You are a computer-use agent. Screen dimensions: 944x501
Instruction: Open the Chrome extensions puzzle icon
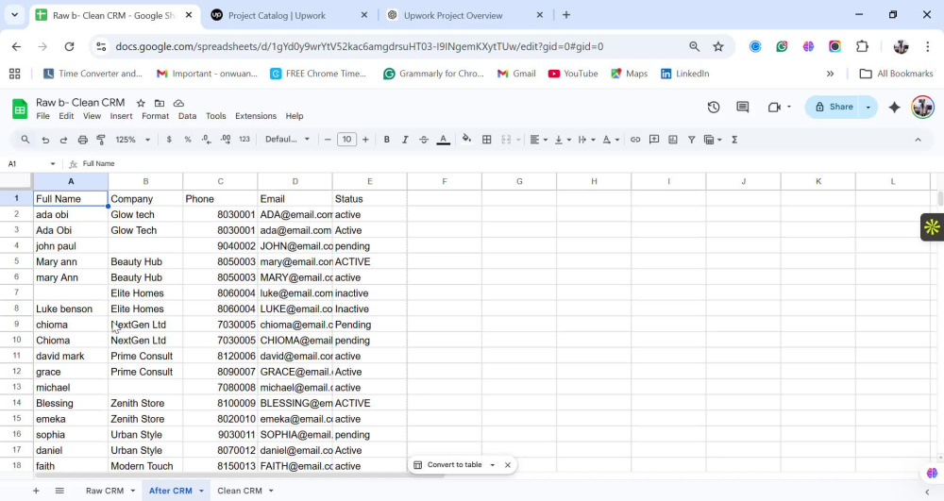tap(862, 46)
